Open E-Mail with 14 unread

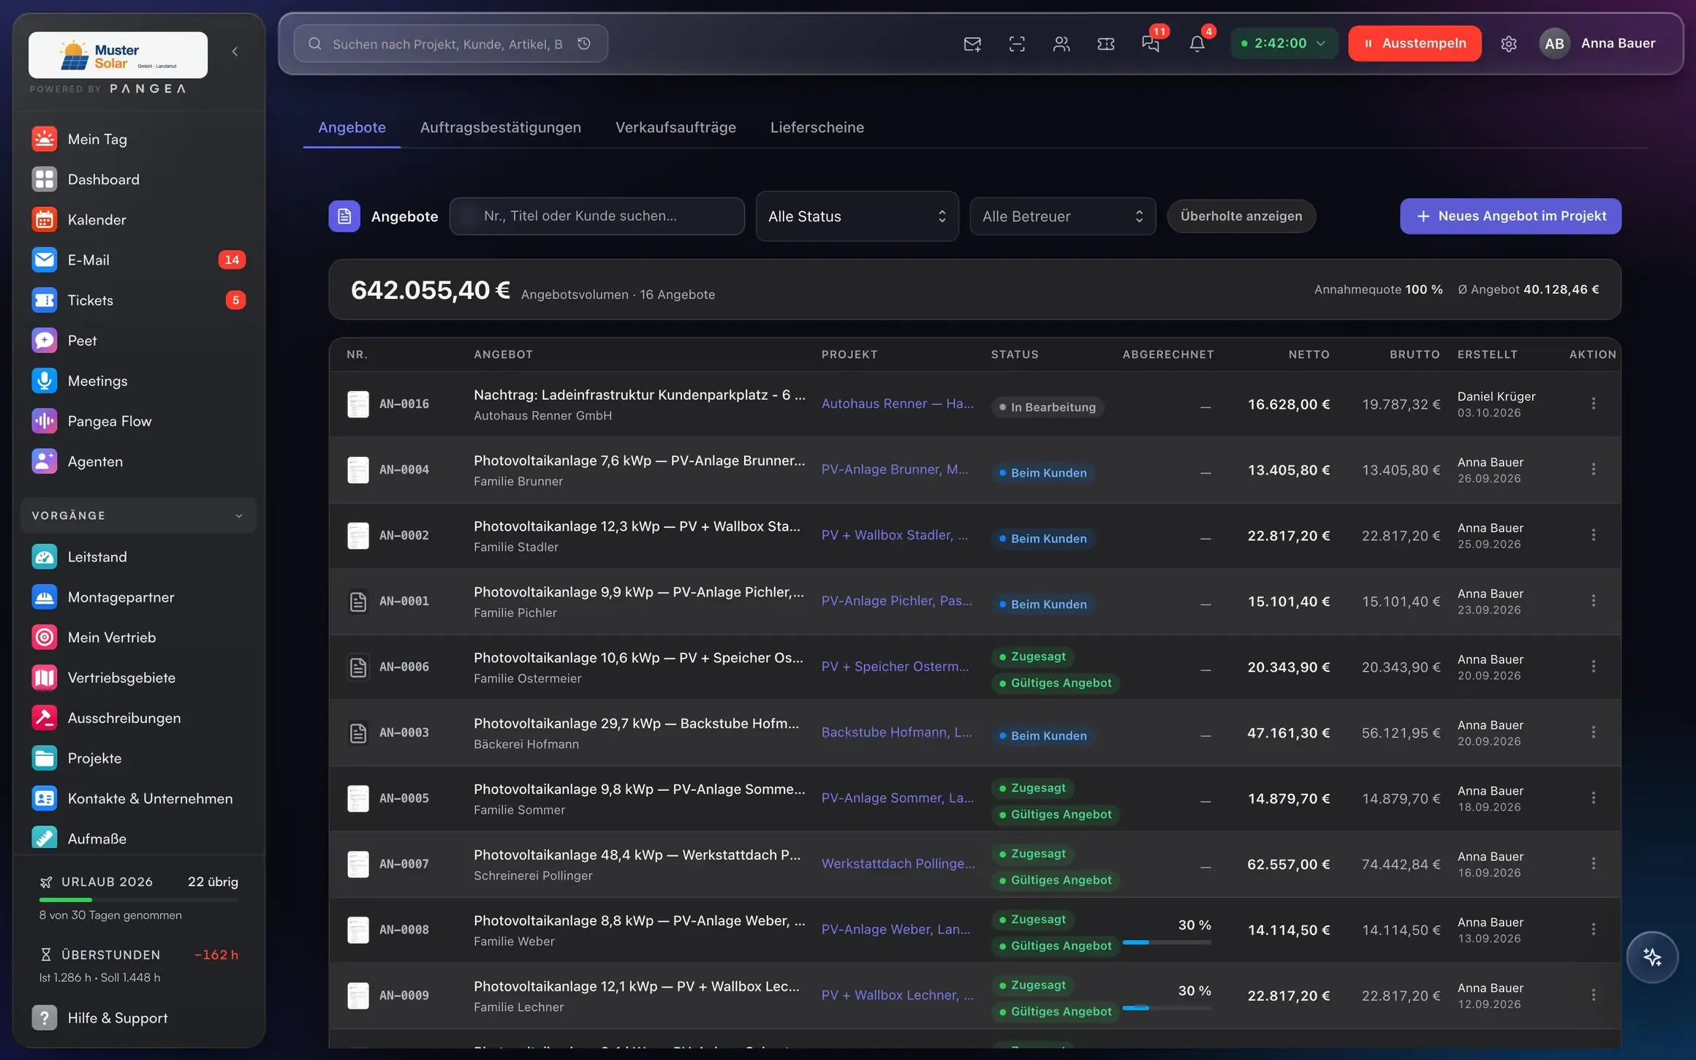tap(139, 260)
